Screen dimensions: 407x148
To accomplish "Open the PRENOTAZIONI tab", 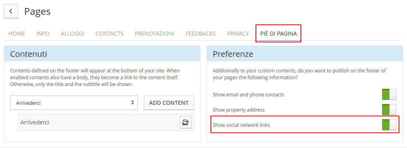I will pyautogui.click(x=154, y=34).
